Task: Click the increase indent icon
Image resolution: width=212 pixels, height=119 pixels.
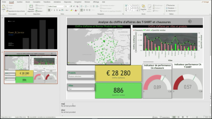Action: pos(93,6)
